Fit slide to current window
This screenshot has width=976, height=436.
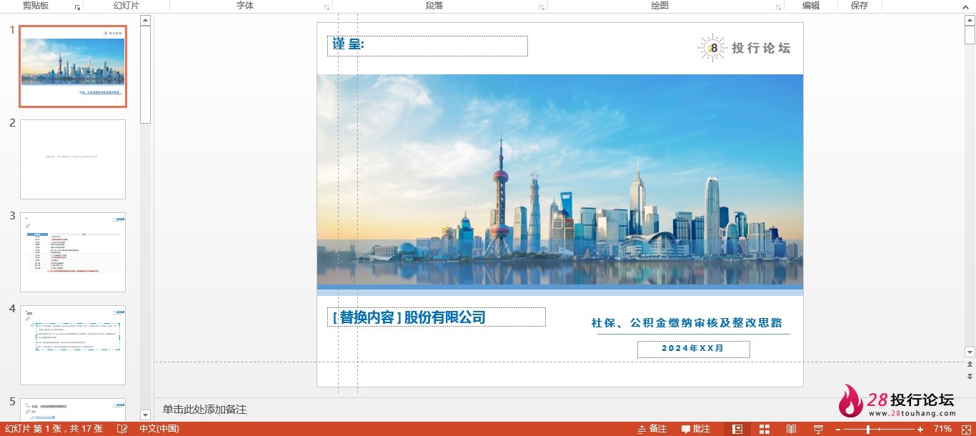965,429
